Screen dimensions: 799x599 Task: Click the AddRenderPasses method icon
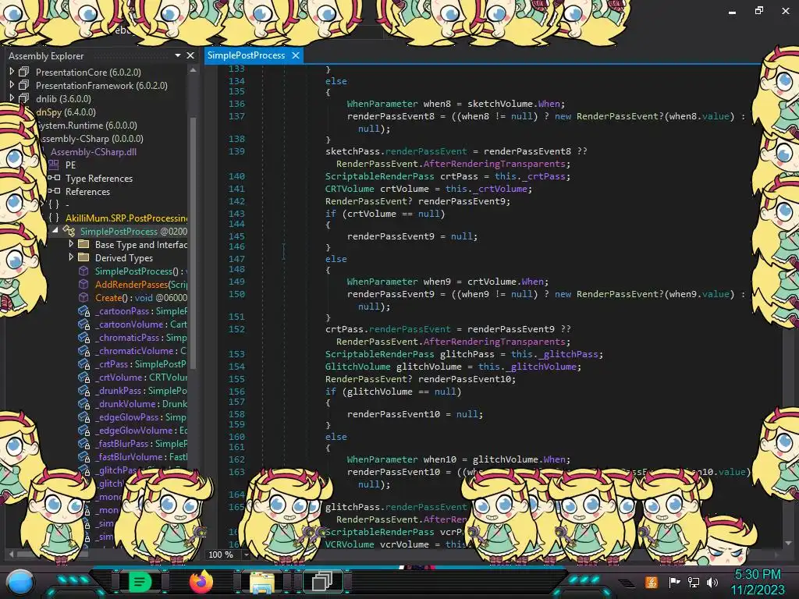pyautogui.click(x=83, y=284)
